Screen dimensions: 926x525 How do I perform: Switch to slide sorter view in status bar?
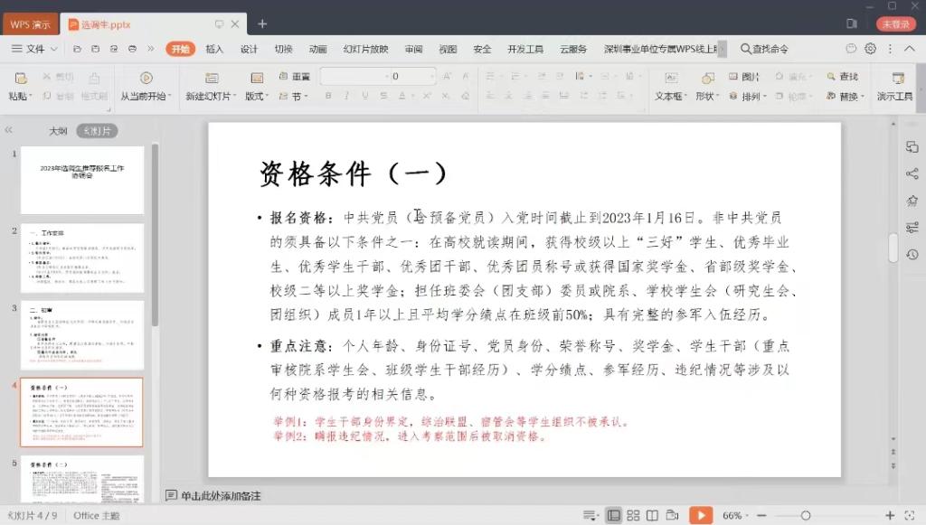[x=633, y=515]
